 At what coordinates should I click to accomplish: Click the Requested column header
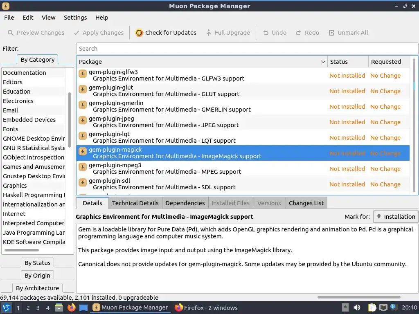point(389,62)
